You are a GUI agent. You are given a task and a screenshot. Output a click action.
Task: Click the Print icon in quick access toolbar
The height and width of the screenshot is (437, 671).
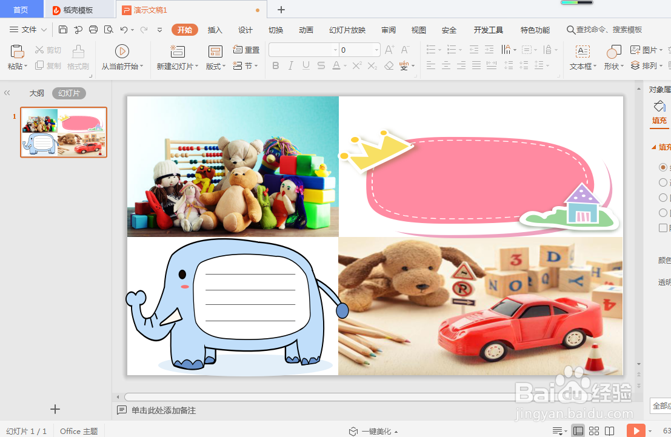click(93, 30)
